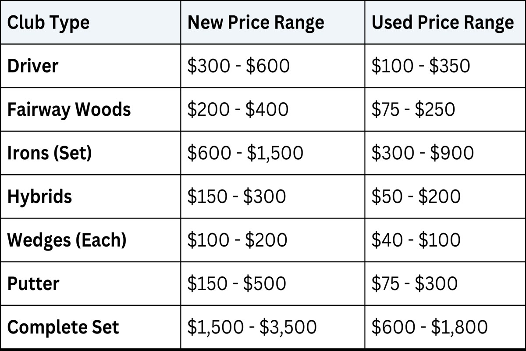Viewport: 526px width, 351px height.
Task: Click the $1,500 - $3,500 complete set price
Action: (x=252, y=327)
